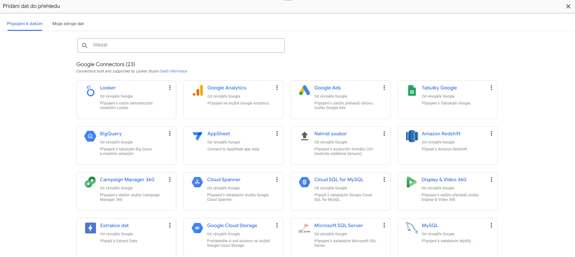Click the 'Connect to AppSheet app data.' description
This screenshot has width=575, height=257.
click(x=234, y=149)
